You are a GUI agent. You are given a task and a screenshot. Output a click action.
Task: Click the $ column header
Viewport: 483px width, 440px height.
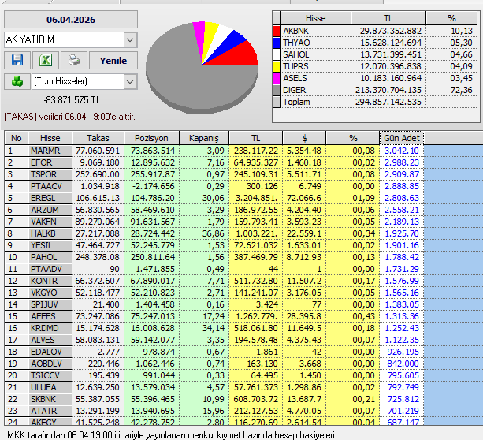click(304, 138)
